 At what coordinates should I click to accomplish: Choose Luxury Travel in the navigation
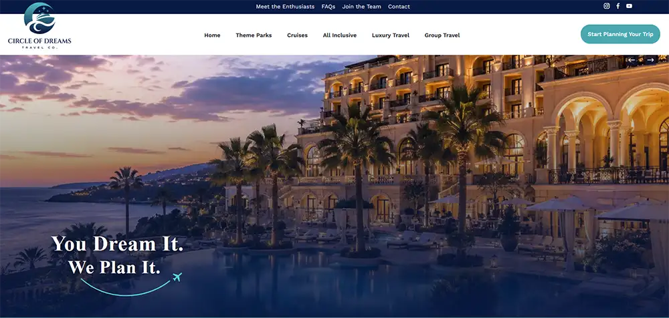[391, 35]
